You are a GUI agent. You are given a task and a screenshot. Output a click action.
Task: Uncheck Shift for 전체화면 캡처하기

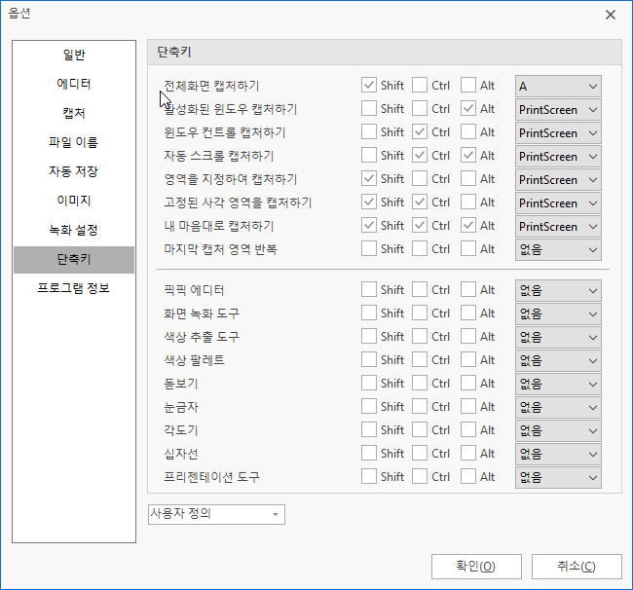(369, 85)
